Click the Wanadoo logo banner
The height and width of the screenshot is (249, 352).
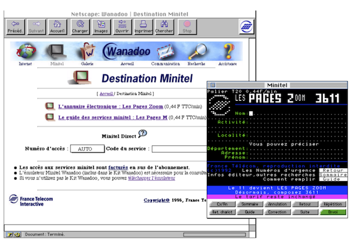point(127,52)
